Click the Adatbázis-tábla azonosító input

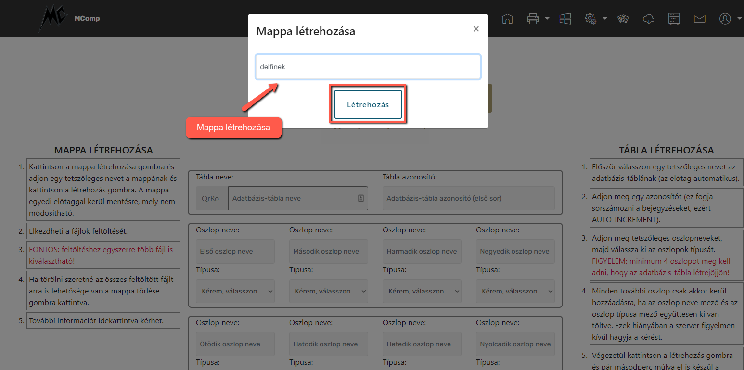[x=469, y=198]
